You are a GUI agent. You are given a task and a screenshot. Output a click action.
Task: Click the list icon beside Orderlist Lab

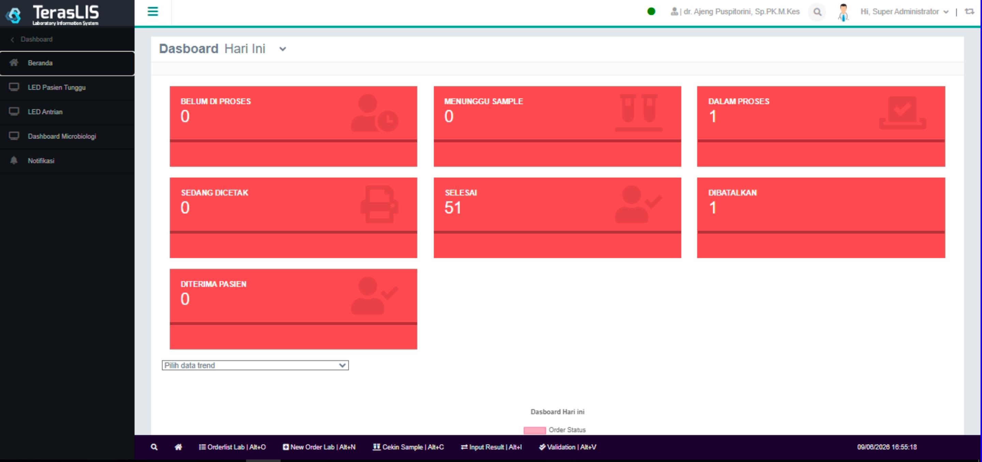pyautogui.click(x=202, y=447)
